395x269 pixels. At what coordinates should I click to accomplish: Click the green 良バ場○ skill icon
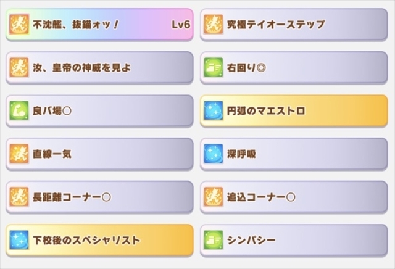(19, 111)
